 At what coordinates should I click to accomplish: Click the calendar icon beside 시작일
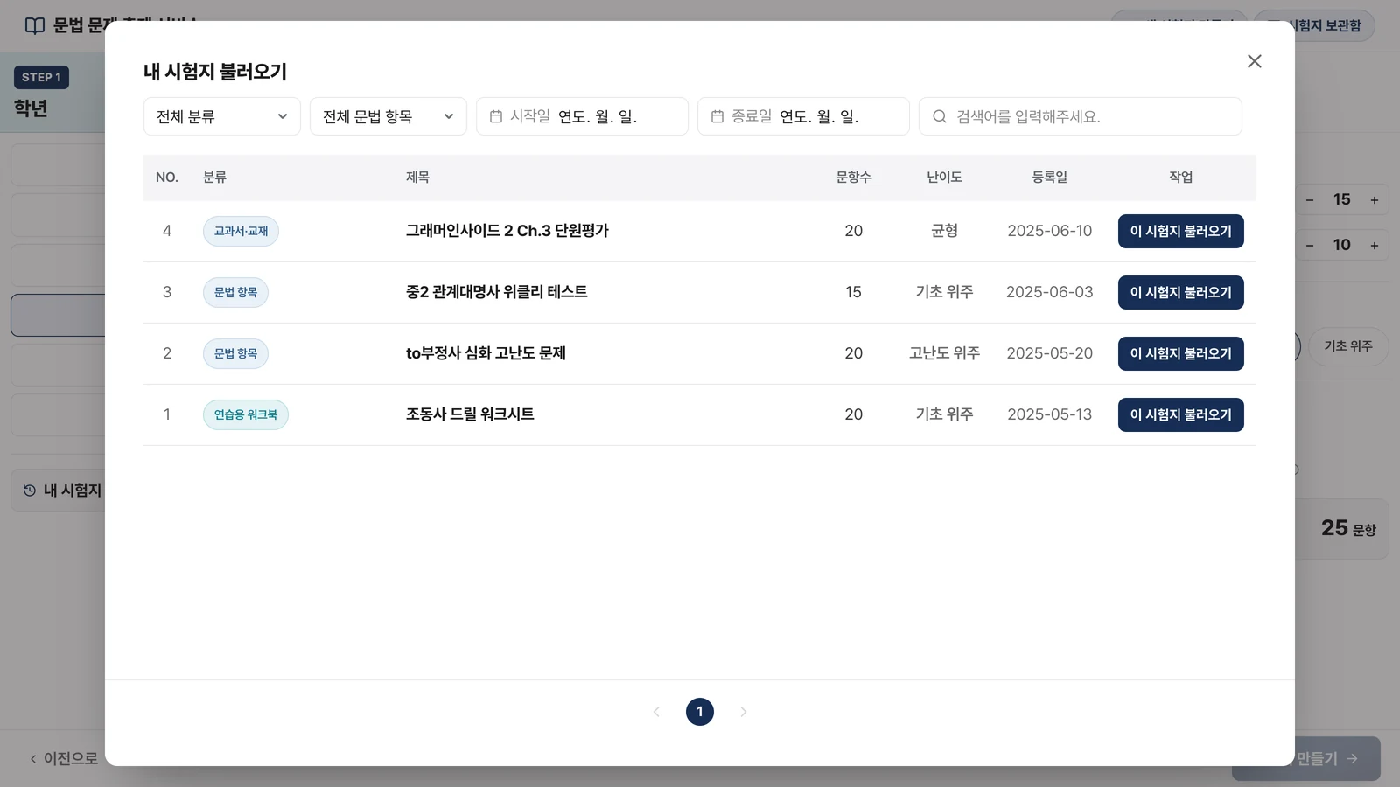pyautogui.click(x=496, y=116)
